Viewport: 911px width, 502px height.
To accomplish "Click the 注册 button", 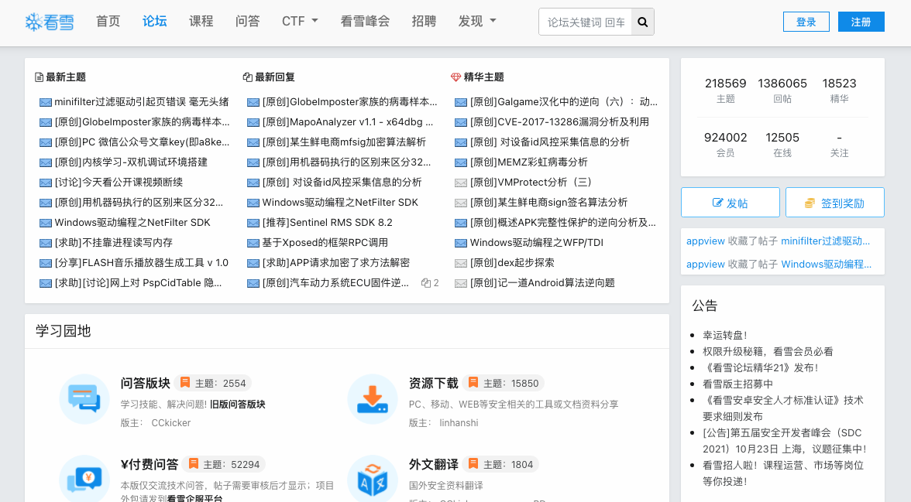I will click(x=861, y=21).
